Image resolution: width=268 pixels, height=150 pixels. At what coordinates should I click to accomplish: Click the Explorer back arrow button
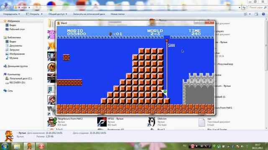pyautogui.click(x=3, y=7)
